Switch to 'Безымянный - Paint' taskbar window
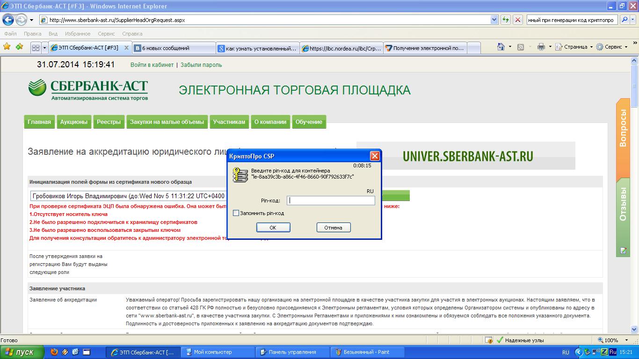 [367, 352]
